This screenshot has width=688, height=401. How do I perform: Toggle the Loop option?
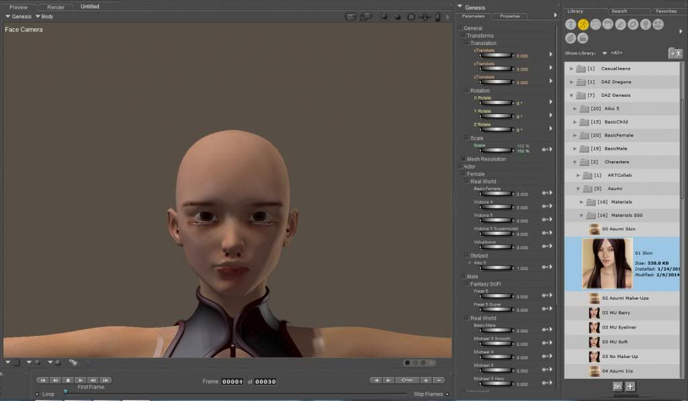pos(38,394)
